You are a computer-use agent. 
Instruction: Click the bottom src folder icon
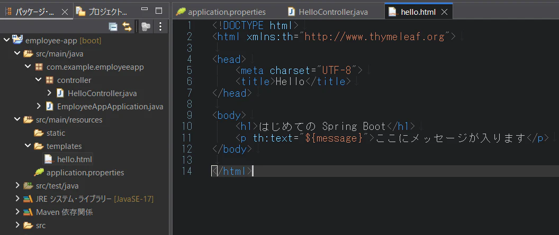coord(28,225)
